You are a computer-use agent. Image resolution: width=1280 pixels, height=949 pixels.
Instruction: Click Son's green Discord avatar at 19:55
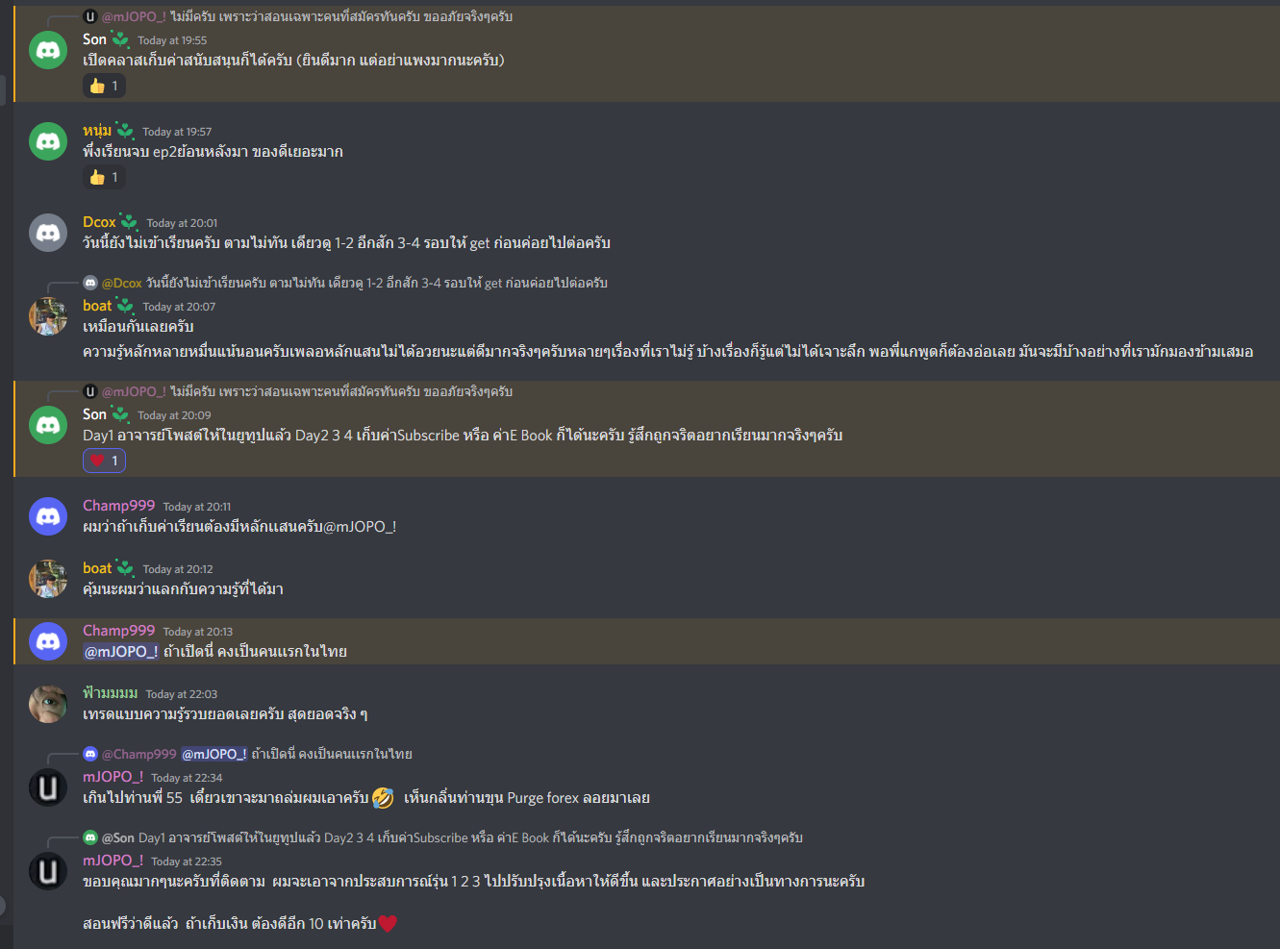tap(48, 50)
